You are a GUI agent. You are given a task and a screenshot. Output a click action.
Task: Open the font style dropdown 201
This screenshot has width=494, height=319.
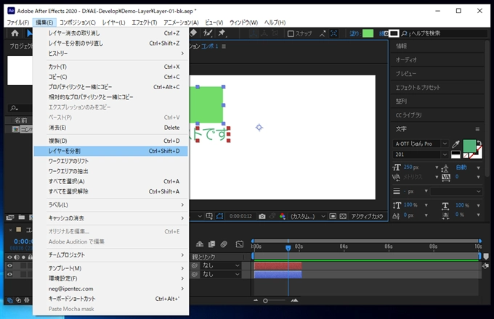pos(421,154)
